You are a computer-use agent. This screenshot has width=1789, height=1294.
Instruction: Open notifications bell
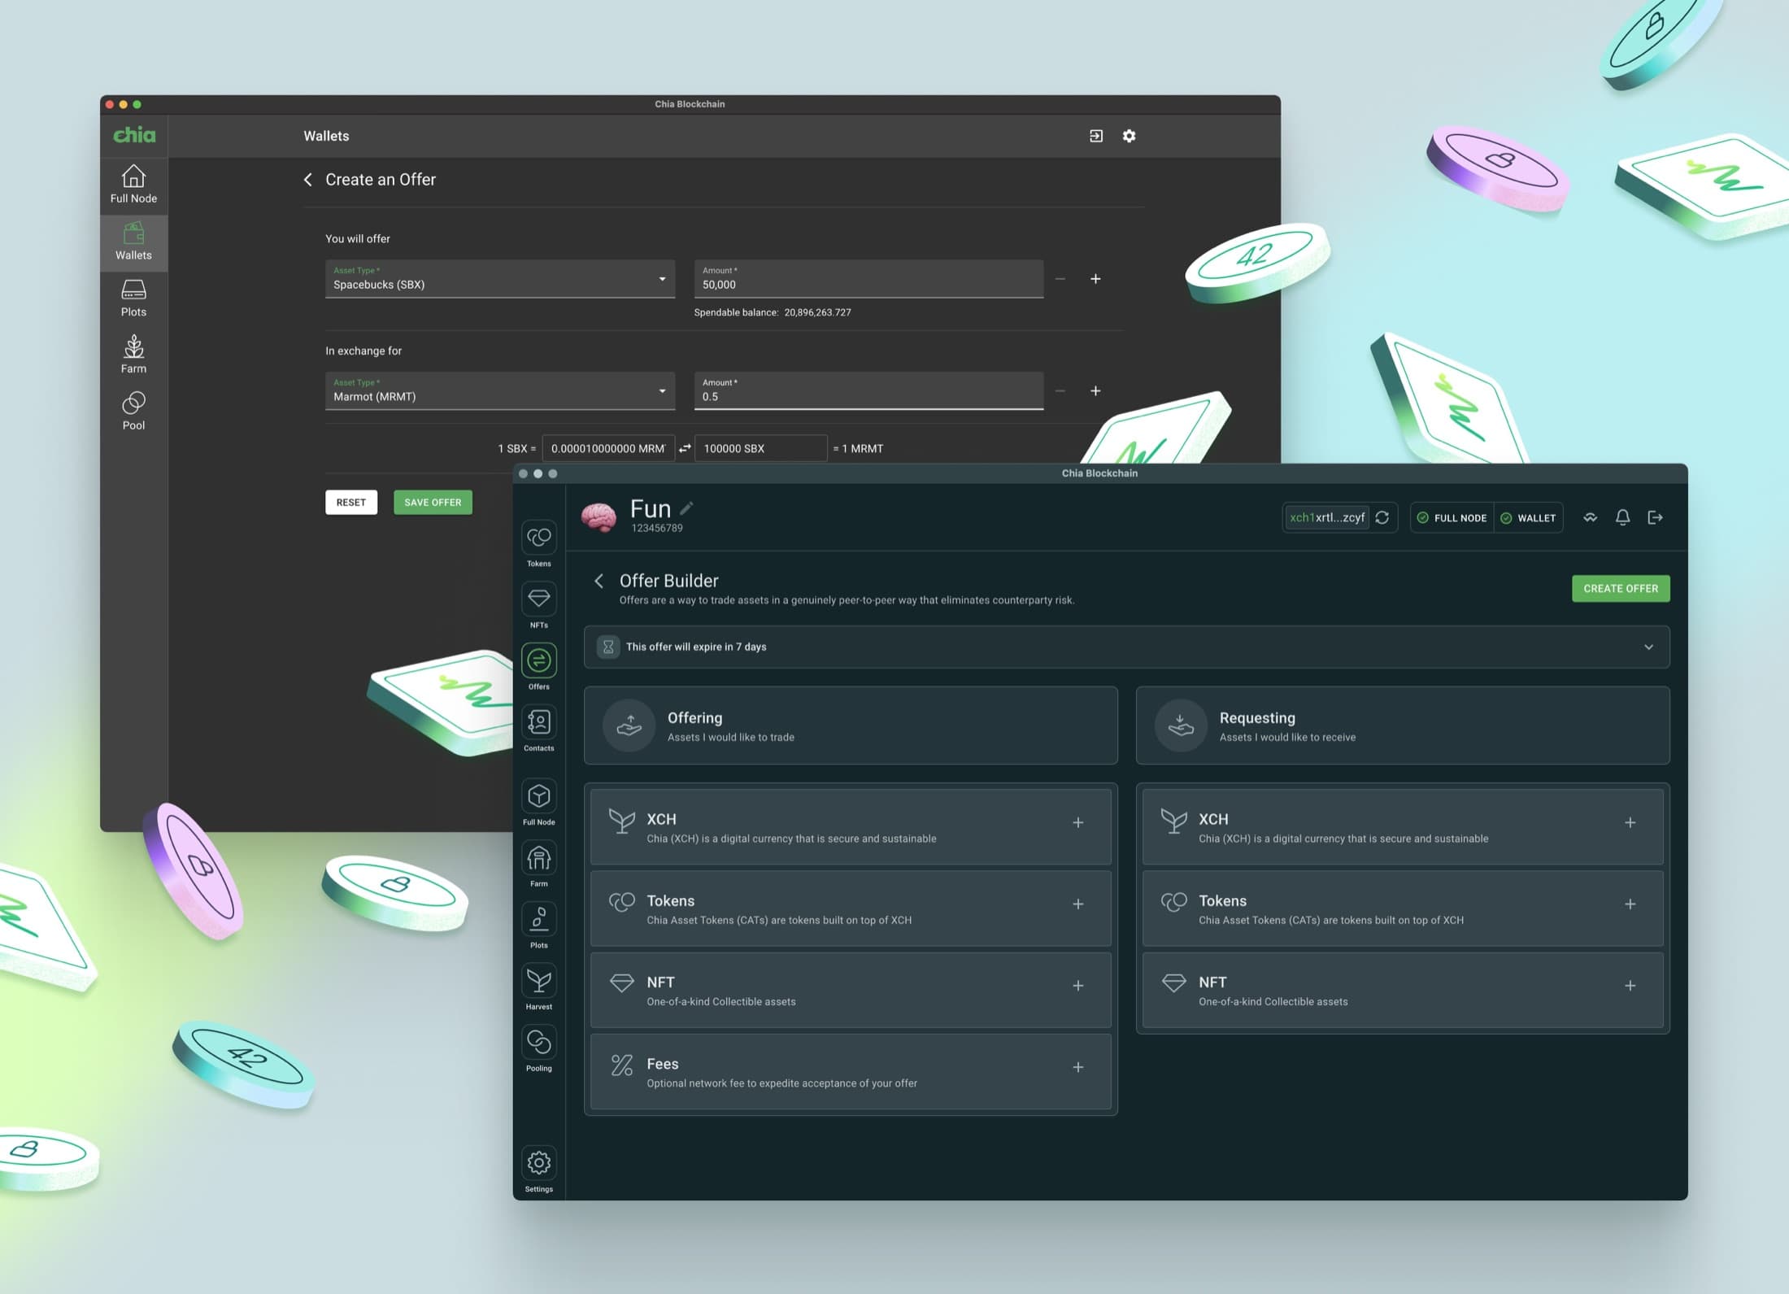coord(1622,517)
